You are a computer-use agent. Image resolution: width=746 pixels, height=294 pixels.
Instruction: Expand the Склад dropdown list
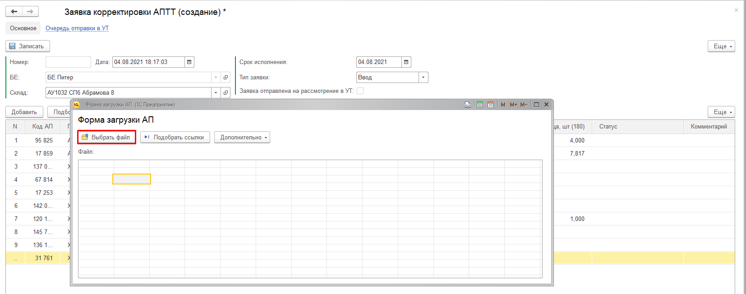[x=216, y=93]
